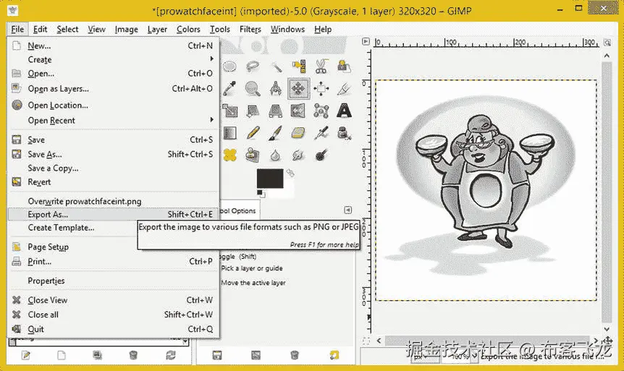Screen dimensions: 624x371
Task: Reset tool options to default values
Action: (x=334, y=355)
